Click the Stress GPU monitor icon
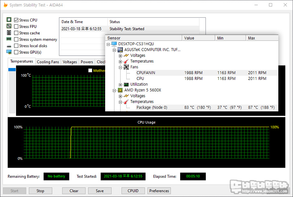Viewport: 293px width, 197px height. click(9, 52)
